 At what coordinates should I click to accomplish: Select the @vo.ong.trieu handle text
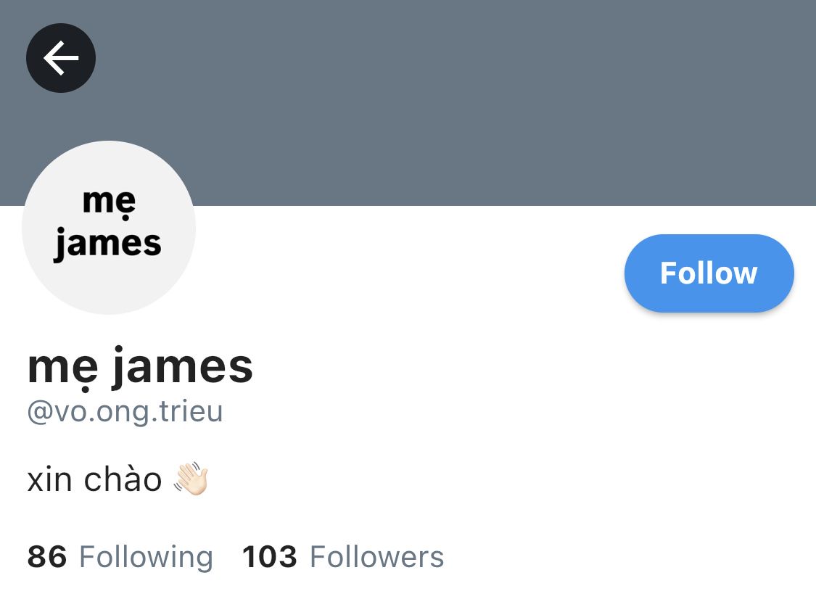point(125,412)
